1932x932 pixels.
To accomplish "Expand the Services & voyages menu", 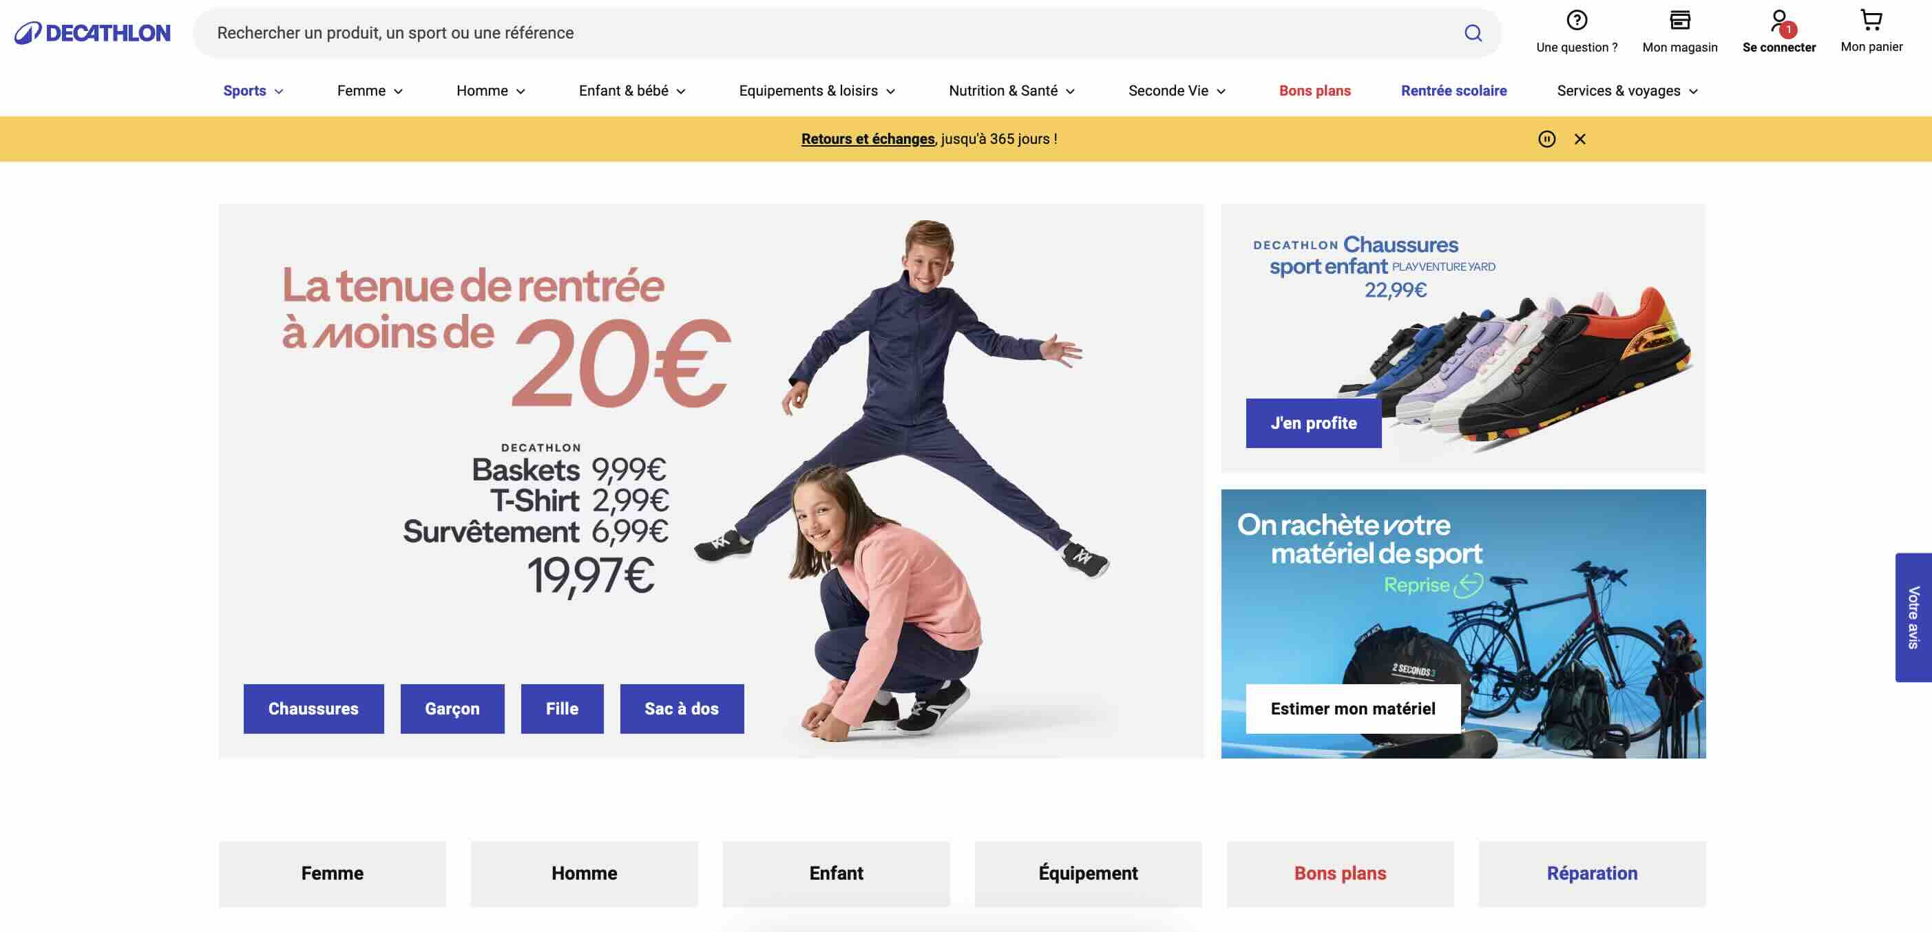I will click(1627, 91).
